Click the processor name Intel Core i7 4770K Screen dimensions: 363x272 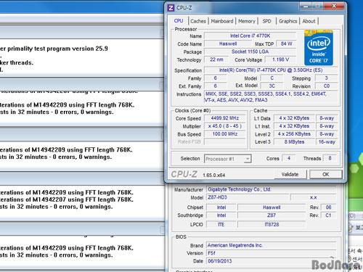coord(250,36)
